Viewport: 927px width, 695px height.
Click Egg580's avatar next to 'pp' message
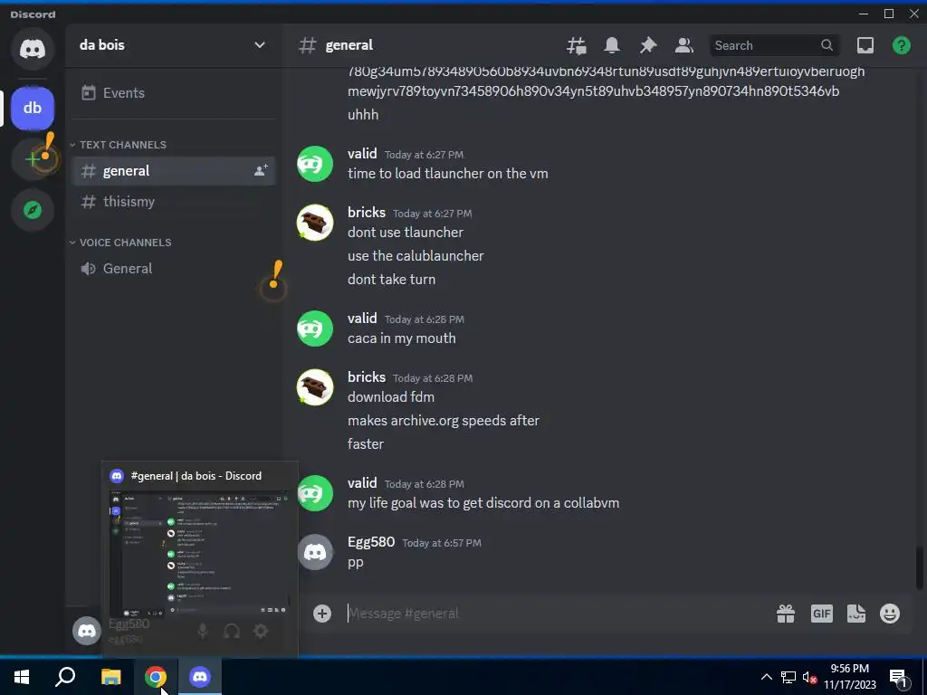pos(314,552)
